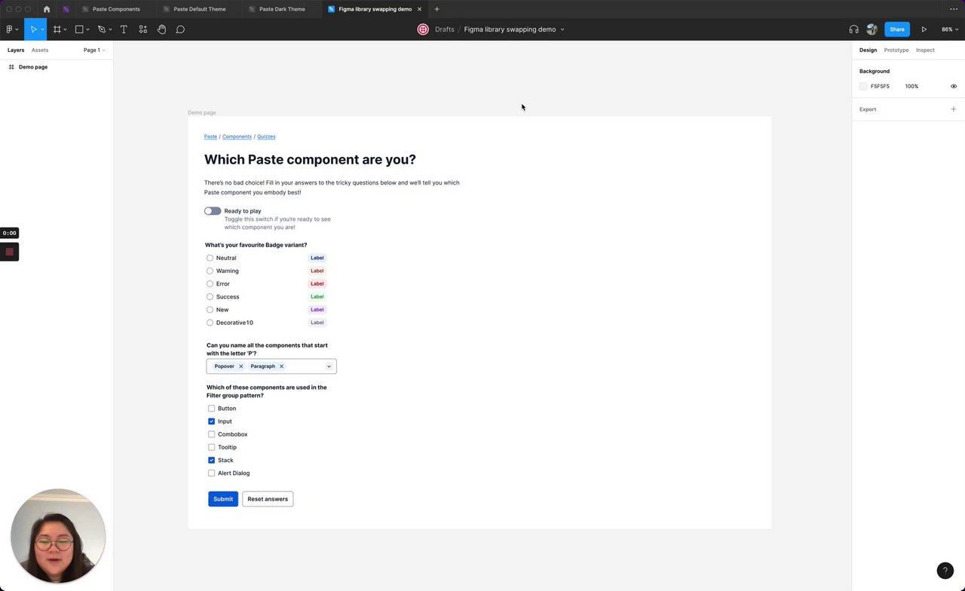Click the home icon in tab bar
Image resolution: width=965 pixels, height=591 pixels.
pyautogui.click(x=47, y=9)
